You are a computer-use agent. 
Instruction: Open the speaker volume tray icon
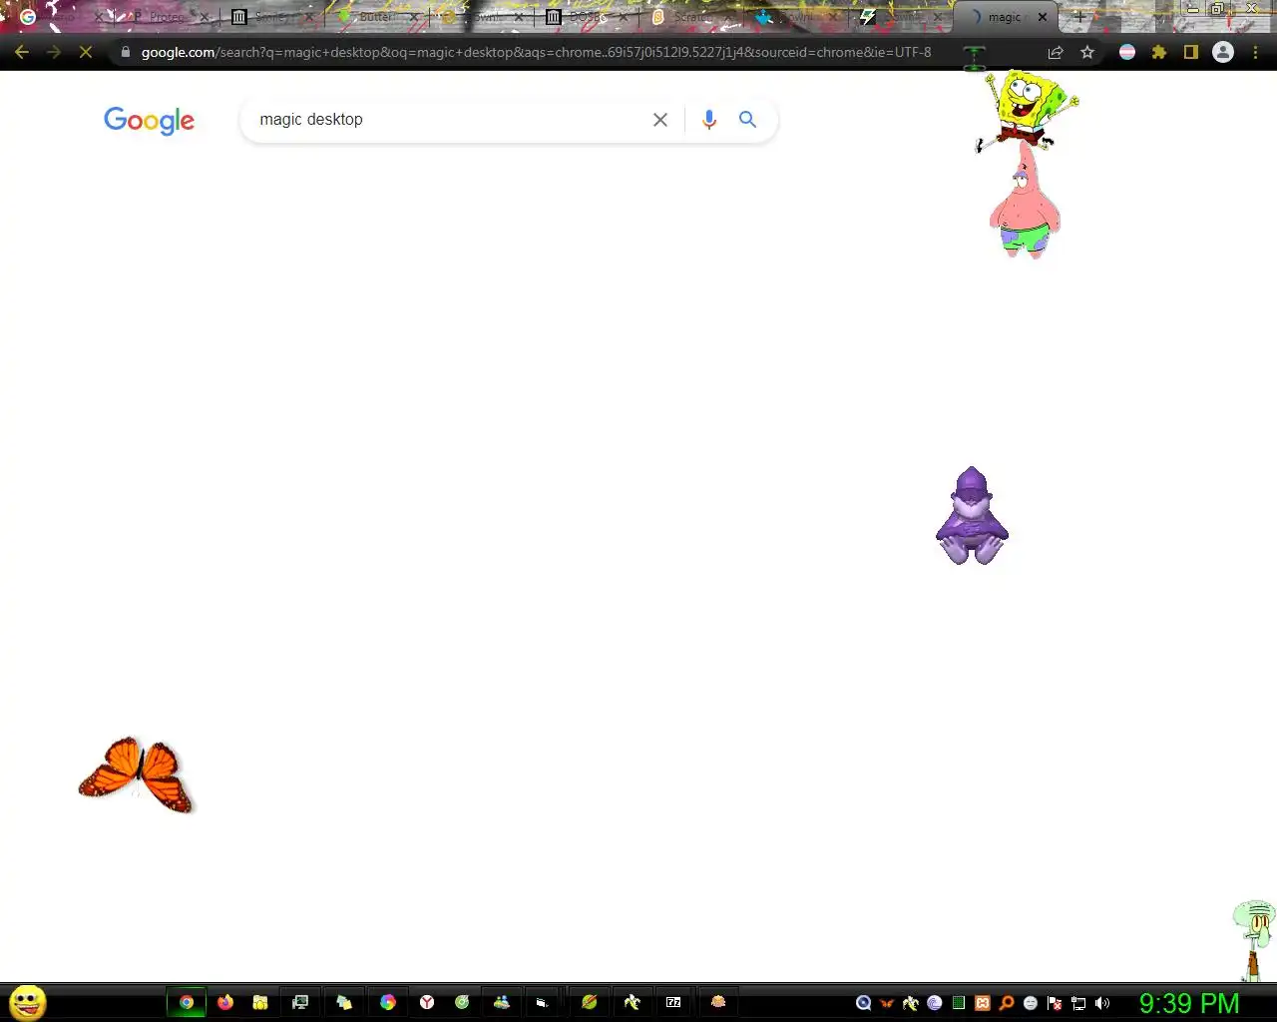tap(1102, 1003)
